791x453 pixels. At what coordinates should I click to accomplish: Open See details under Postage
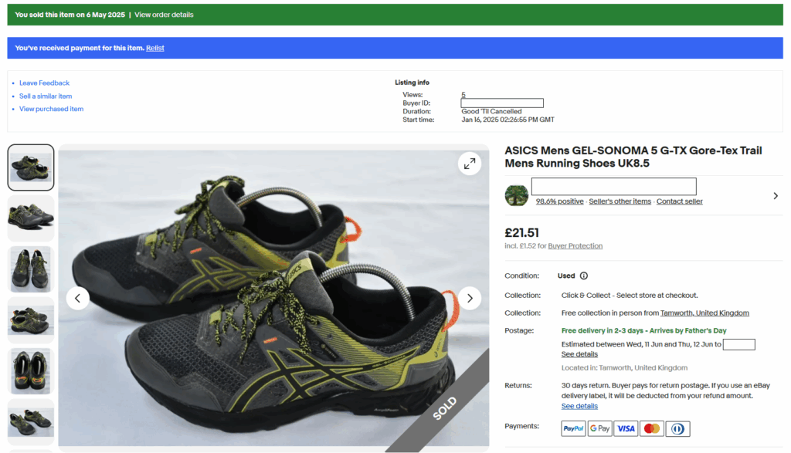coord(579,354)
